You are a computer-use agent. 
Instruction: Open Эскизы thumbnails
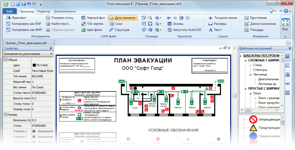(175, 24)
